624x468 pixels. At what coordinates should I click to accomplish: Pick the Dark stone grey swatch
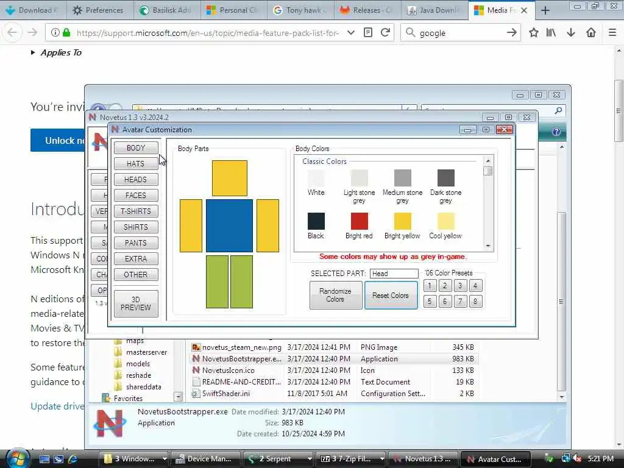(x=445, y=178)
